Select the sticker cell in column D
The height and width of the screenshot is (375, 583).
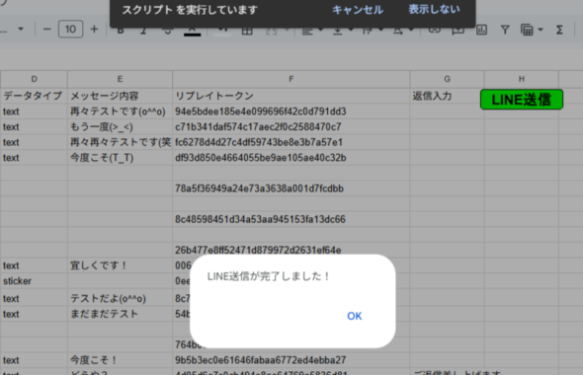point(34,281)
